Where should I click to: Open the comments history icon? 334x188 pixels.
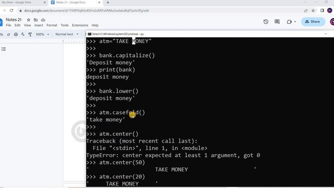coord(277,21)
